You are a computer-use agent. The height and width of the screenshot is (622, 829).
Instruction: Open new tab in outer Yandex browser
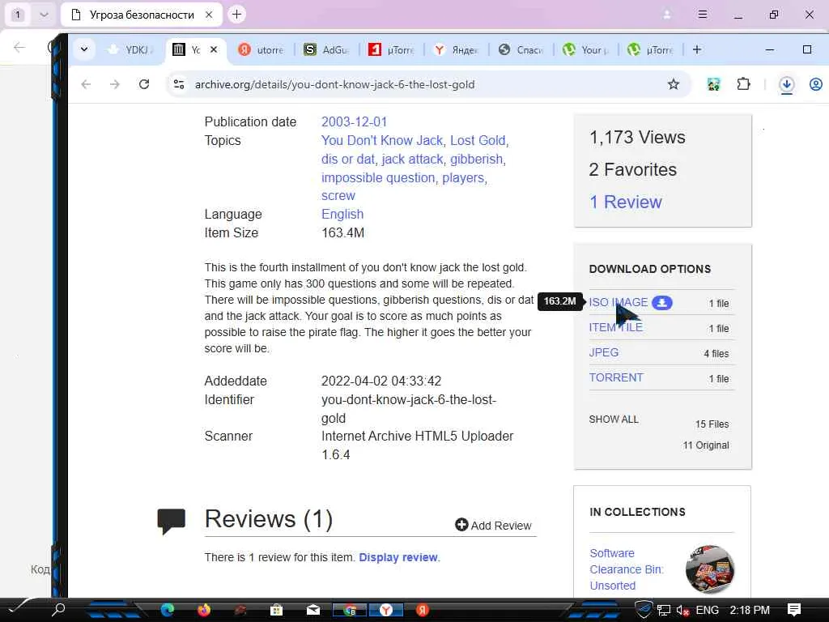pyautogui.click(x=237, y=15)
